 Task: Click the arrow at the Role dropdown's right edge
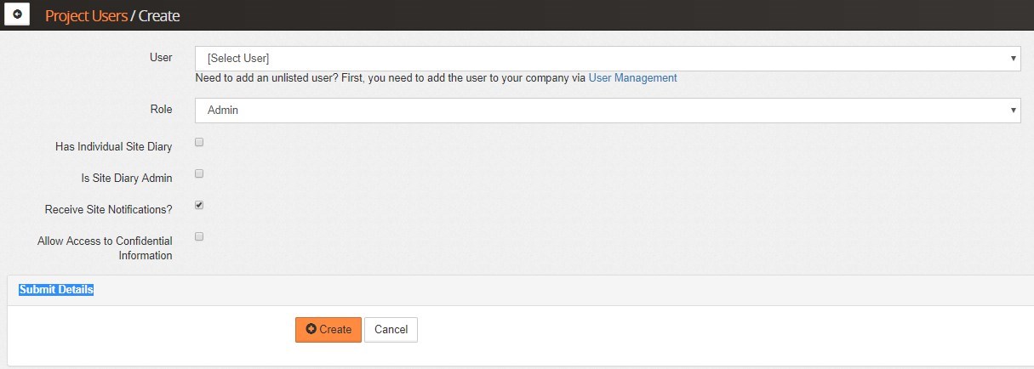[x=1013, y=111]
